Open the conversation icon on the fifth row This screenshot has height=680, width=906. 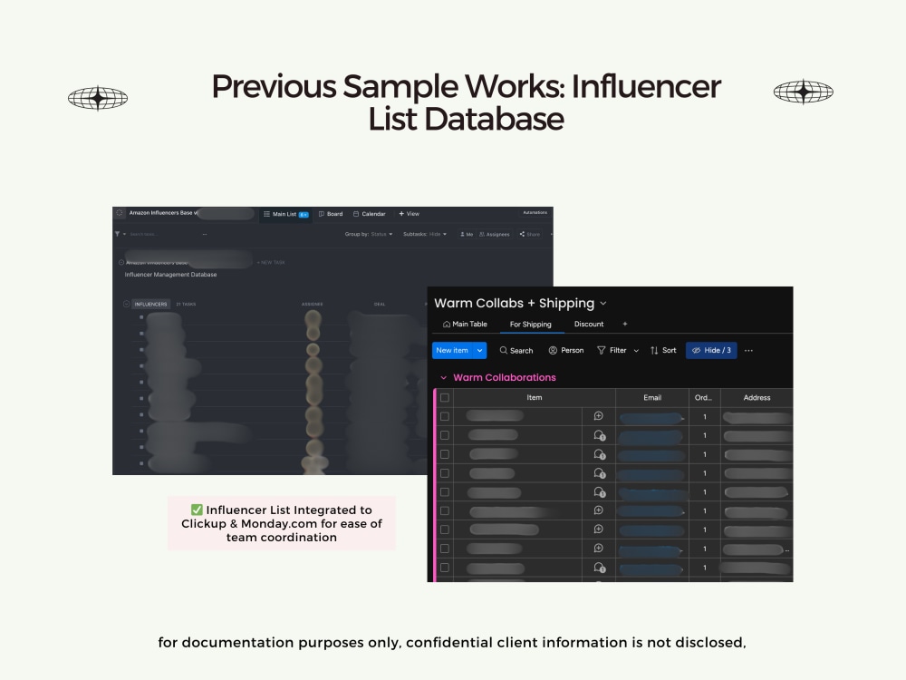pyautogui.click(x=599, y=492)
